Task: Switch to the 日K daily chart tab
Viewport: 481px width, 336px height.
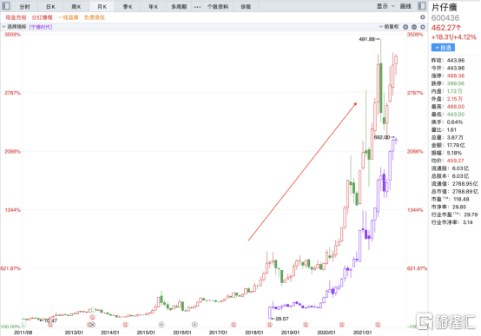Action: [50, 6]
